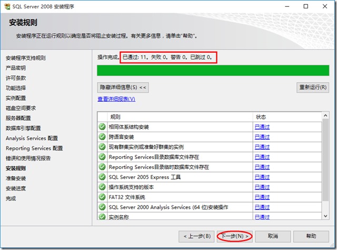Click check icon for SQL Server 2005 Express 工具
The image size is (337, 250).
(102, 177)
